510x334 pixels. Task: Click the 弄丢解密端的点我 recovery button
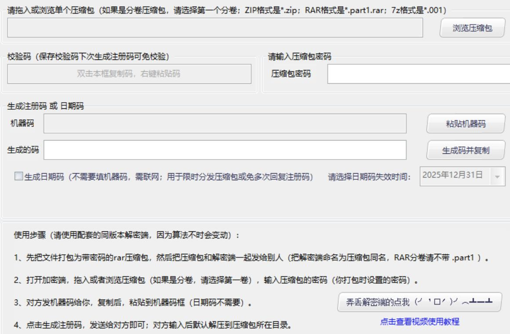(418, 302)
